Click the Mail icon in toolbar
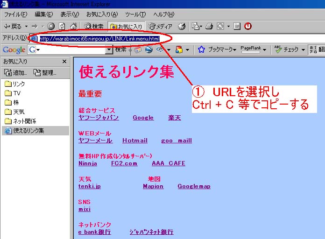 pos(195,26)
